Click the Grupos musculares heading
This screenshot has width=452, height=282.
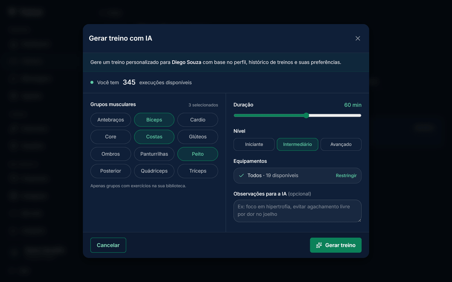[113, 105]
